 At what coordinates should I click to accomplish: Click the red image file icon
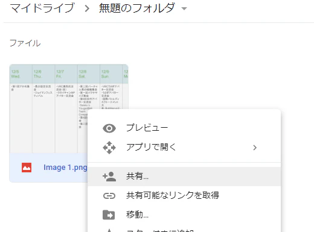point(27,168)
